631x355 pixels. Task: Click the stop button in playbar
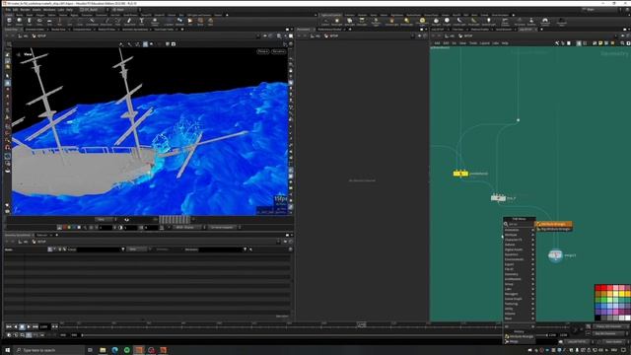[22, 326]
